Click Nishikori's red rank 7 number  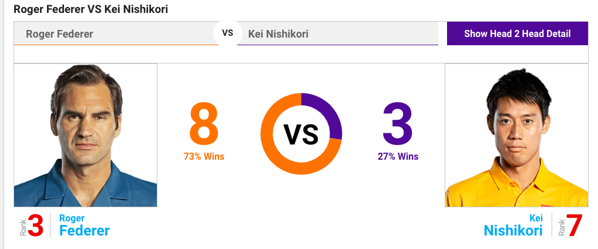point(575,226)
